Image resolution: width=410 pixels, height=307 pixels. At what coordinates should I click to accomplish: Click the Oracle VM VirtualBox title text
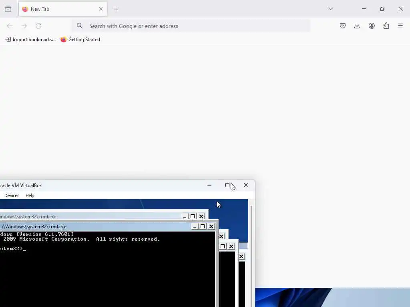21,185
